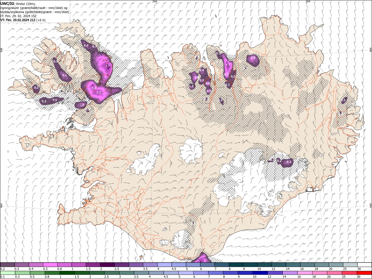Click the 'VT: Fim. 29.02.2024 21Z (+6 h)' line
This screenshot has height=279, width=372.
click(x=23, y=20)
